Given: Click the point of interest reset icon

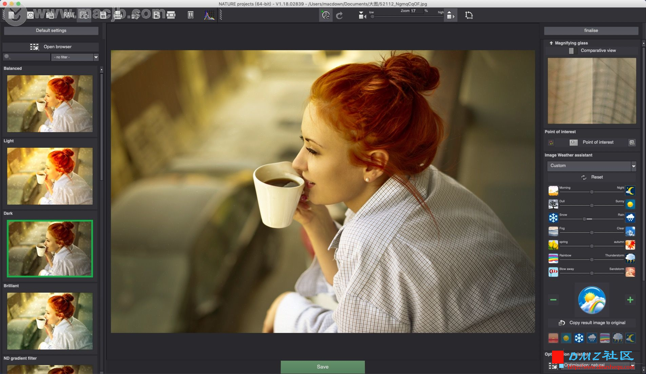Looking at the screenshot, I should click(x=551, y=143).
